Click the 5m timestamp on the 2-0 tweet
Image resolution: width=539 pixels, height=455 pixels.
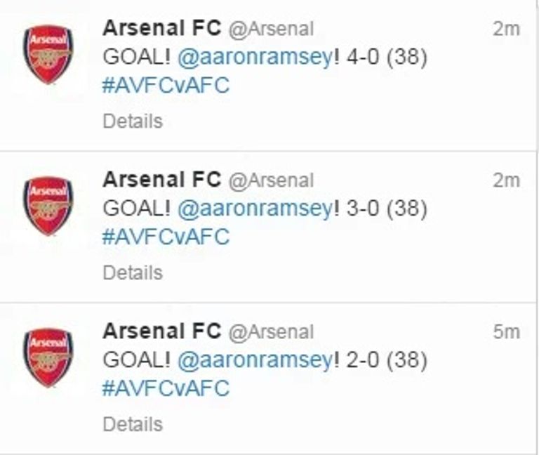[505, 331]
